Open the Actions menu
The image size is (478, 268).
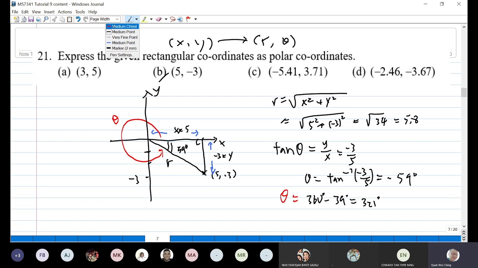pos(65,12)
